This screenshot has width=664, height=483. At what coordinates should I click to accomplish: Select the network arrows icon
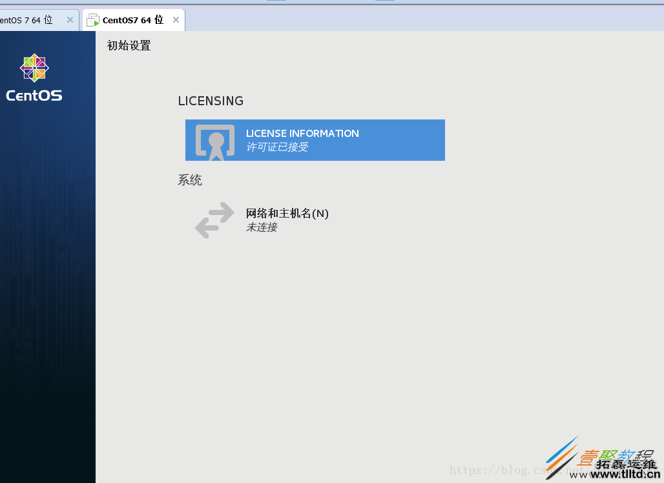(214, 220)
